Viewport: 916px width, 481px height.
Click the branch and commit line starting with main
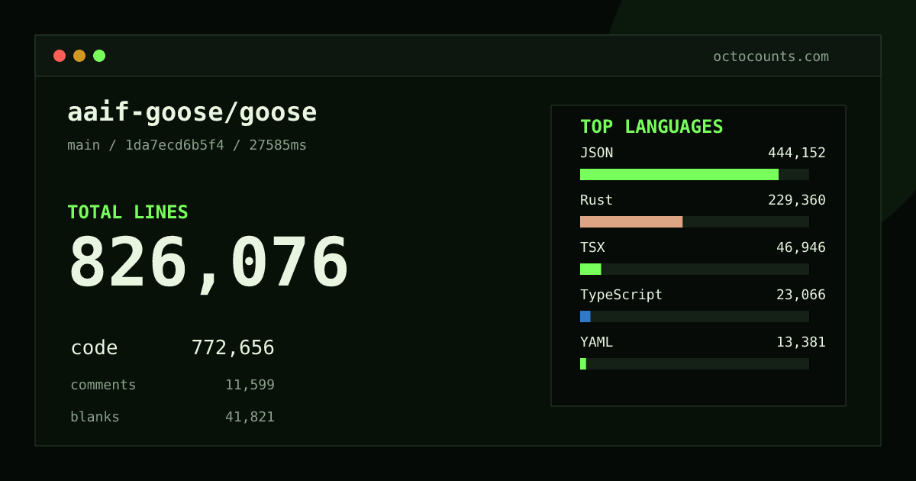click(x=187, y=145)
